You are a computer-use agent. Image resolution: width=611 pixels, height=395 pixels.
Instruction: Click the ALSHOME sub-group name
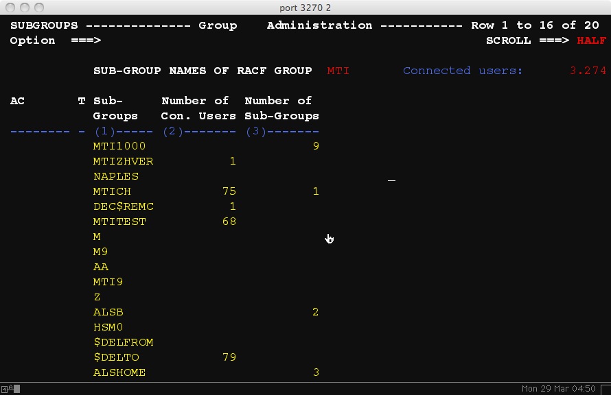119,372
